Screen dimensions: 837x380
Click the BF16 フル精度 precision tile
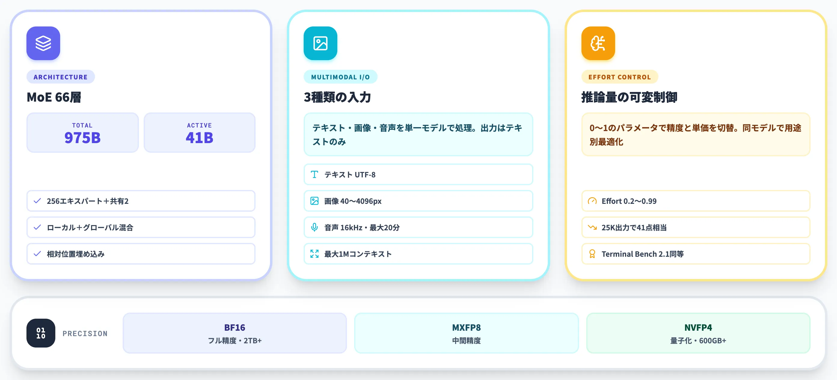[235, 333]
